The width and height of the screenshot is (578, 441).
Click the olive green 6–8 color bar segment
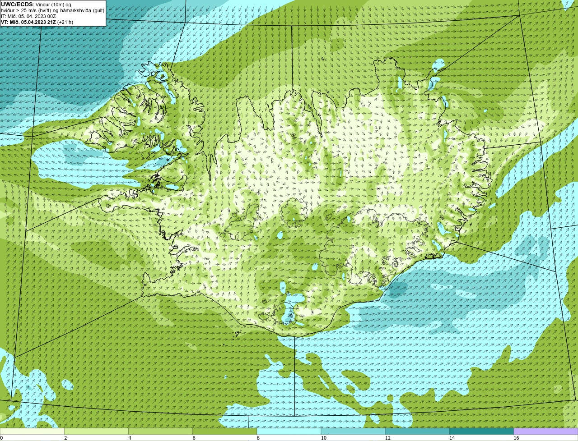225,432
